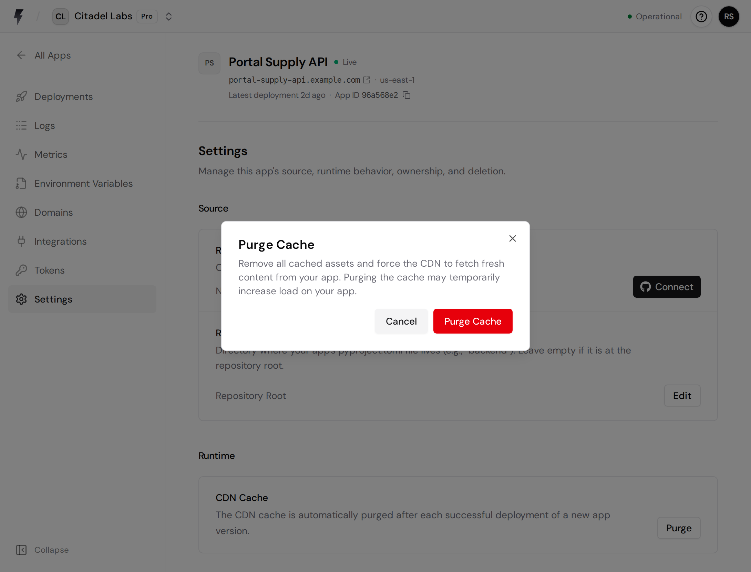Click the us-east-1 region text
The height and width of the screenshot is (572, 751).
(397, 80)
